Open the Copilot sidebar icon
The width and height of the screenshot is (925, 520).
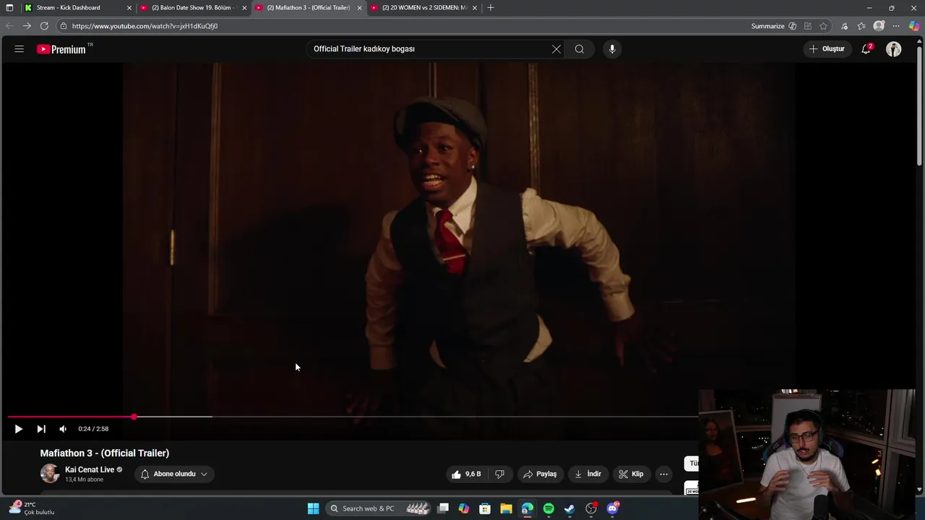(914, 26)
